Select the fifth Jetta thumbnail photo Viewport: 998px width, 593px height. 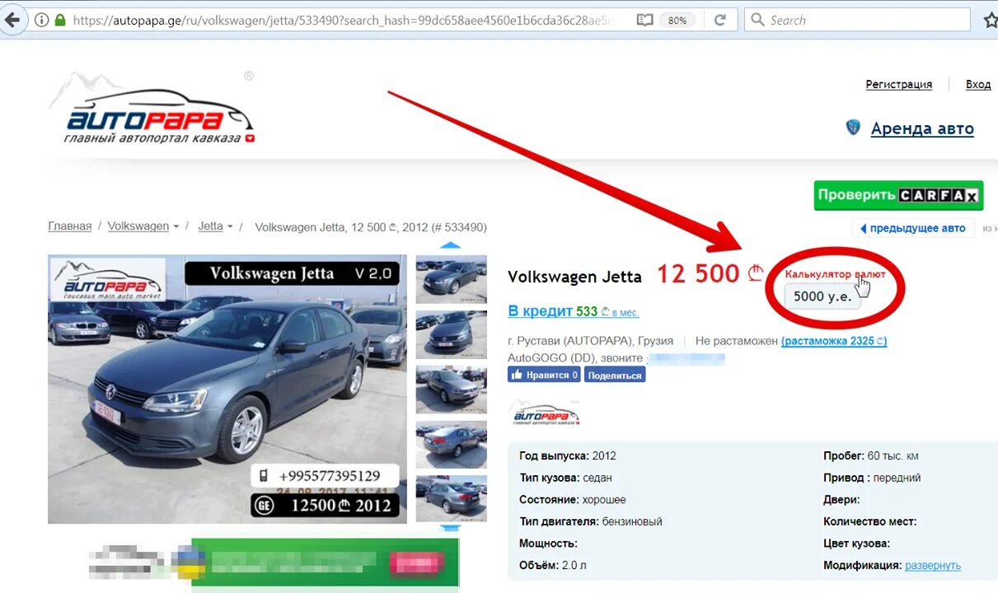451,498
